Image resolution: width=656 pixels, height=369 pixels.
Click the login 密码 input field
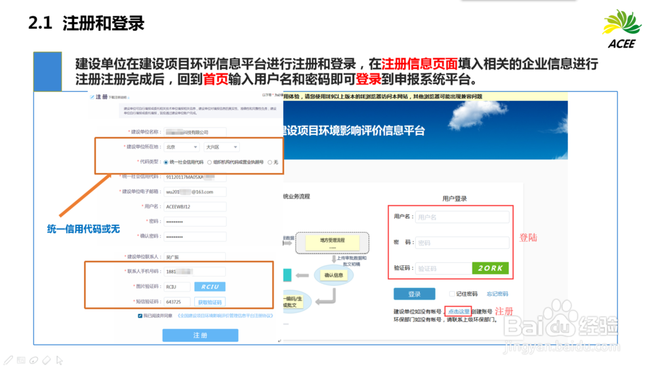[462, 243]
